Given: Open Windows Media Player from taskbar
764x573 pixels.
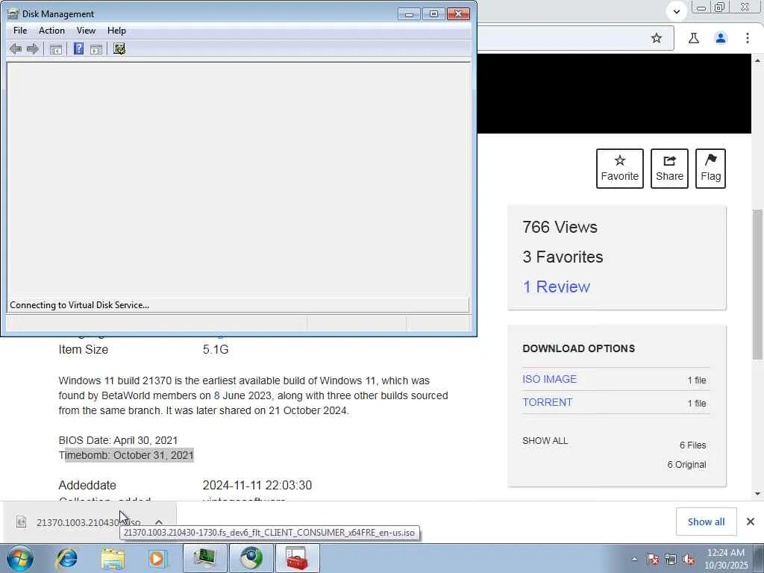Looking at the screenshot, I should point(158,558).
